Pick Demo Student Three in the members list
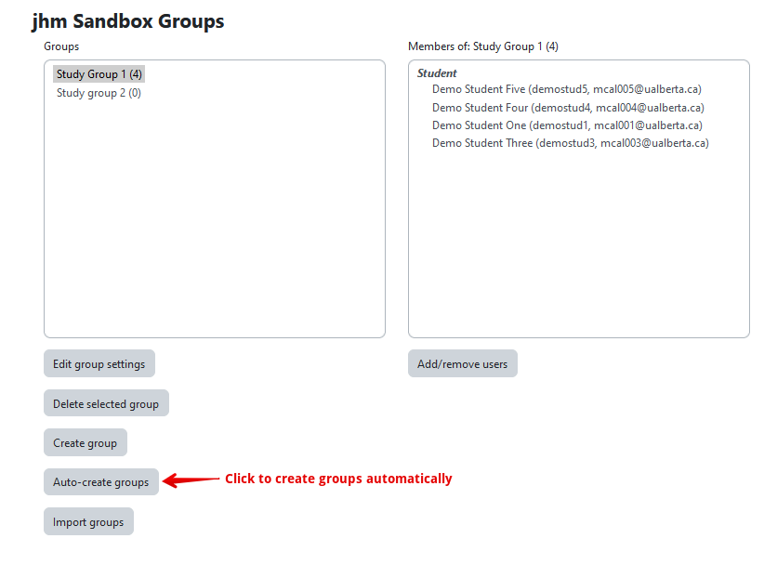The image size is (764, 578). point(570,143)
